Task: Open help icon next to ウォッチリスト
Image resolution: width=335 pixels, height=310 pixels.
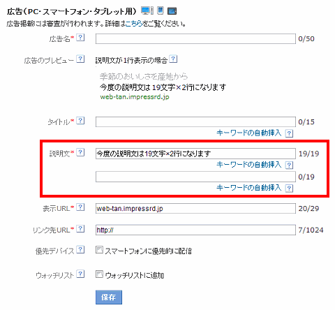Action: pos(80,274)
